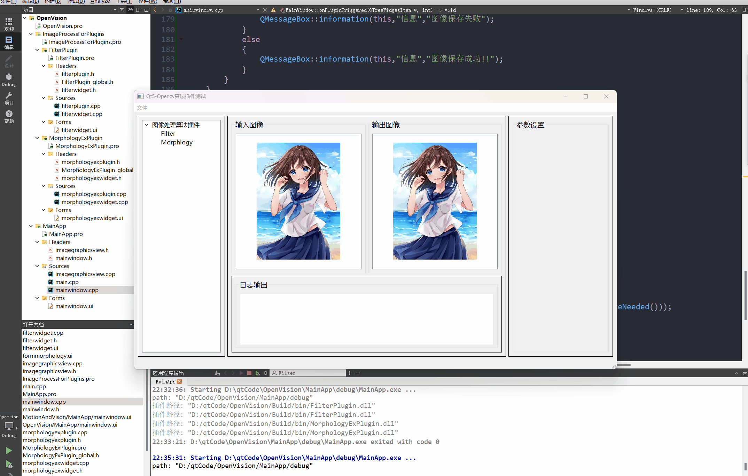Clear the application output (broom icon)
The image size is (748, 476).
tap(217, 373)
